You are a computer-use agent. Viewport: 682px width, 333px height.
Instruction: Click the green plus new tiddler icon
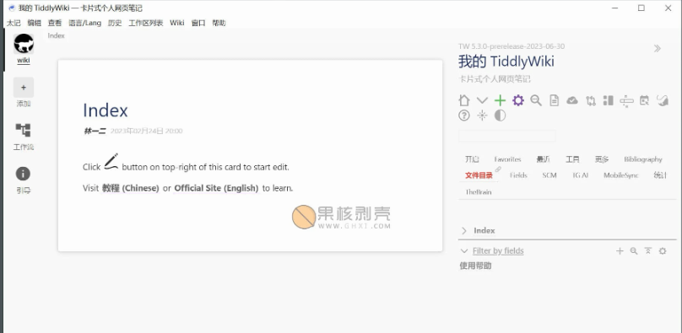(501, 100)
